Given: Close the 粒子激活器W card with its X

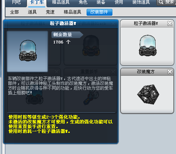Looking at the screenshot, I should (170, 23).
